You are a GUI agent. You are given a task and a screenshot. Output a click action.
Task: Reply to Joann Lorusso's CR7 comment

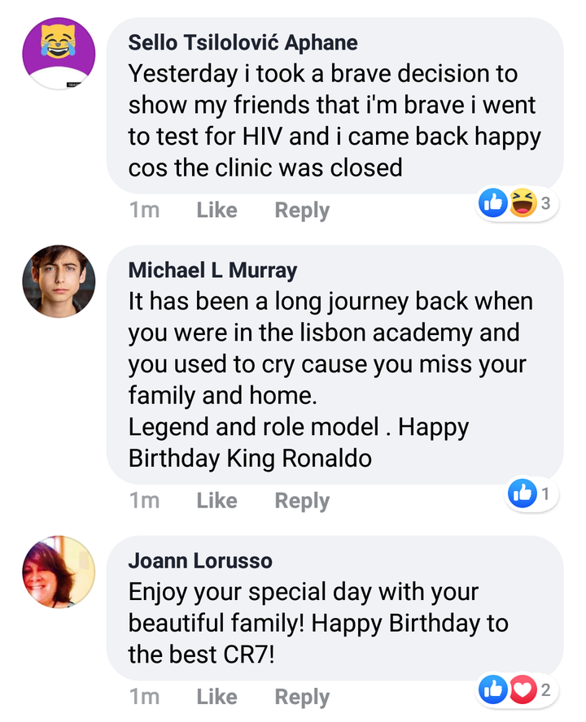302,697
